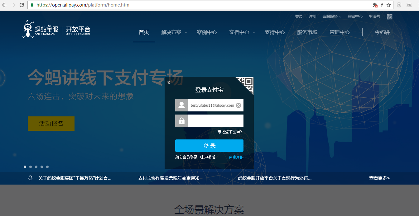The image size is (419, 216).
Task: Open the 今蚂讲 nav item
Action: point(382,32)
